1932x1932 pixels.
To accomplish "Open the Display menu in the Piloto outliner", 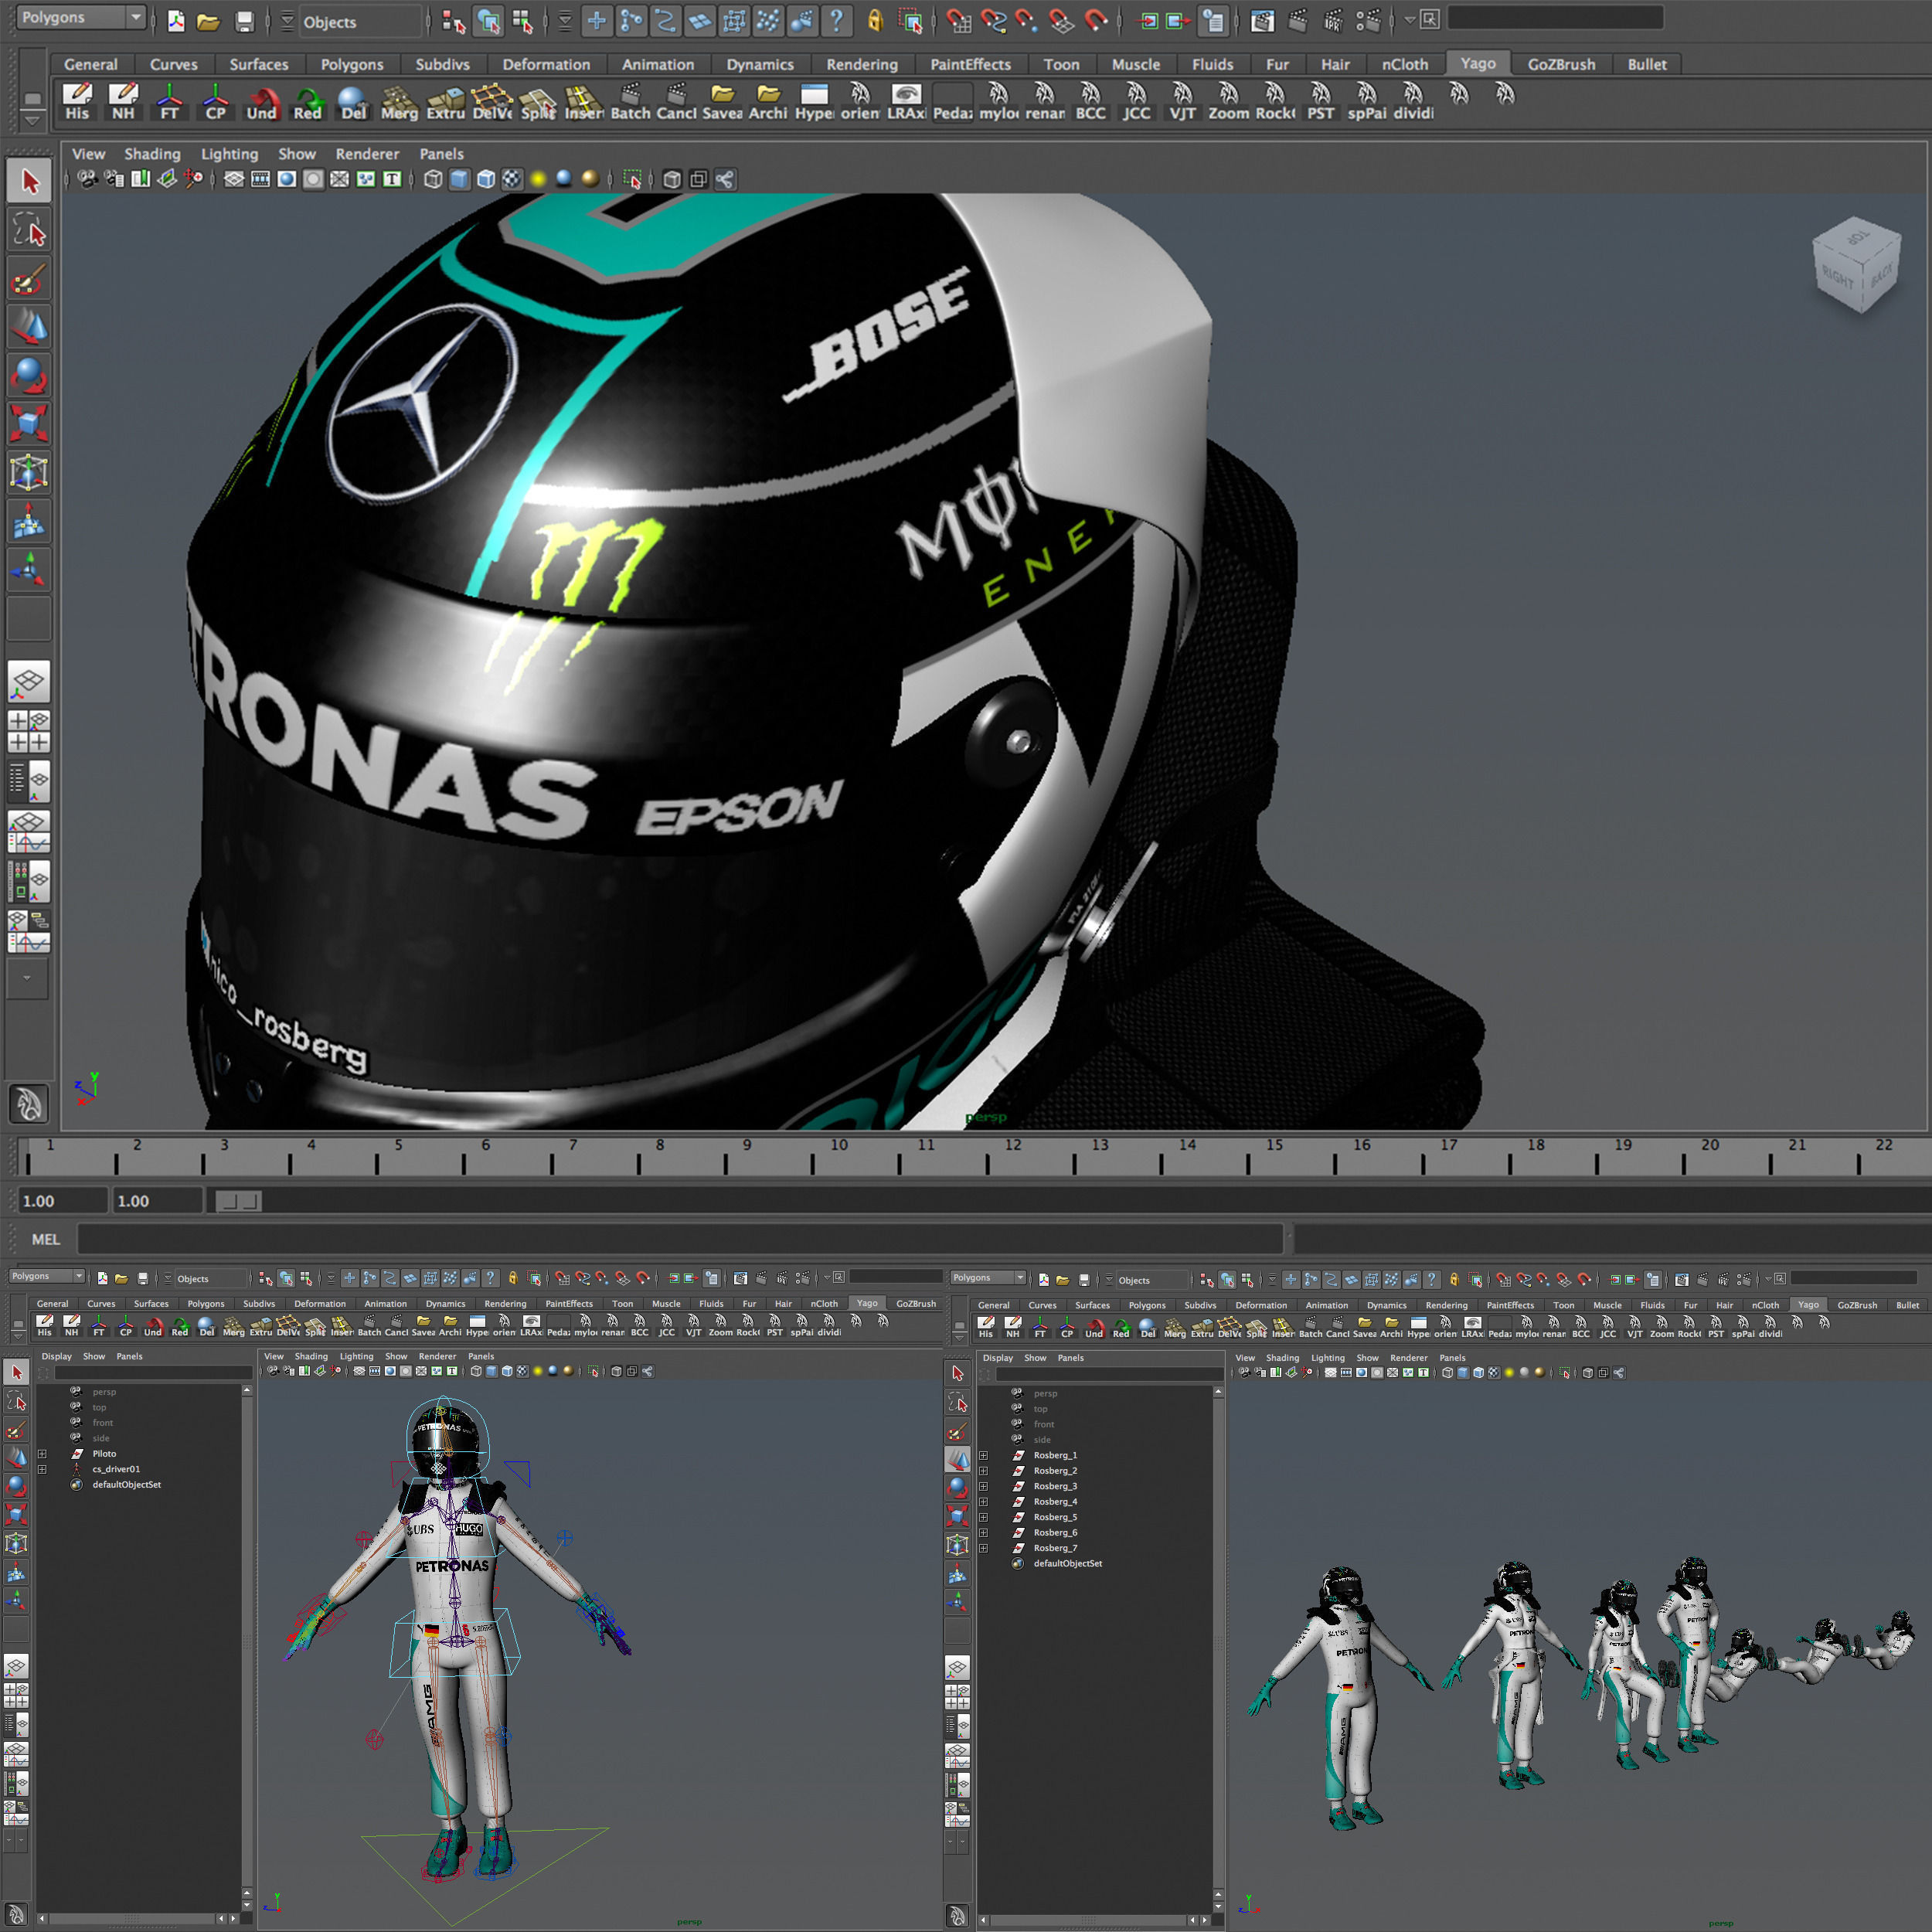I will [56, 1356].
